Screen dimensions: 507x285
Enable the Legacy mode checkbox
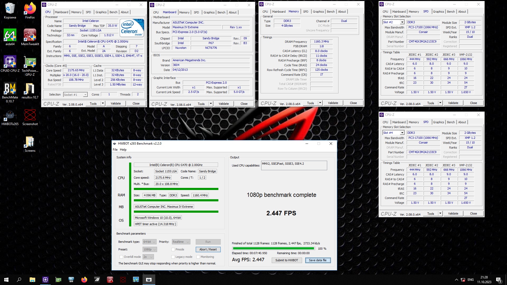(173, 257)
